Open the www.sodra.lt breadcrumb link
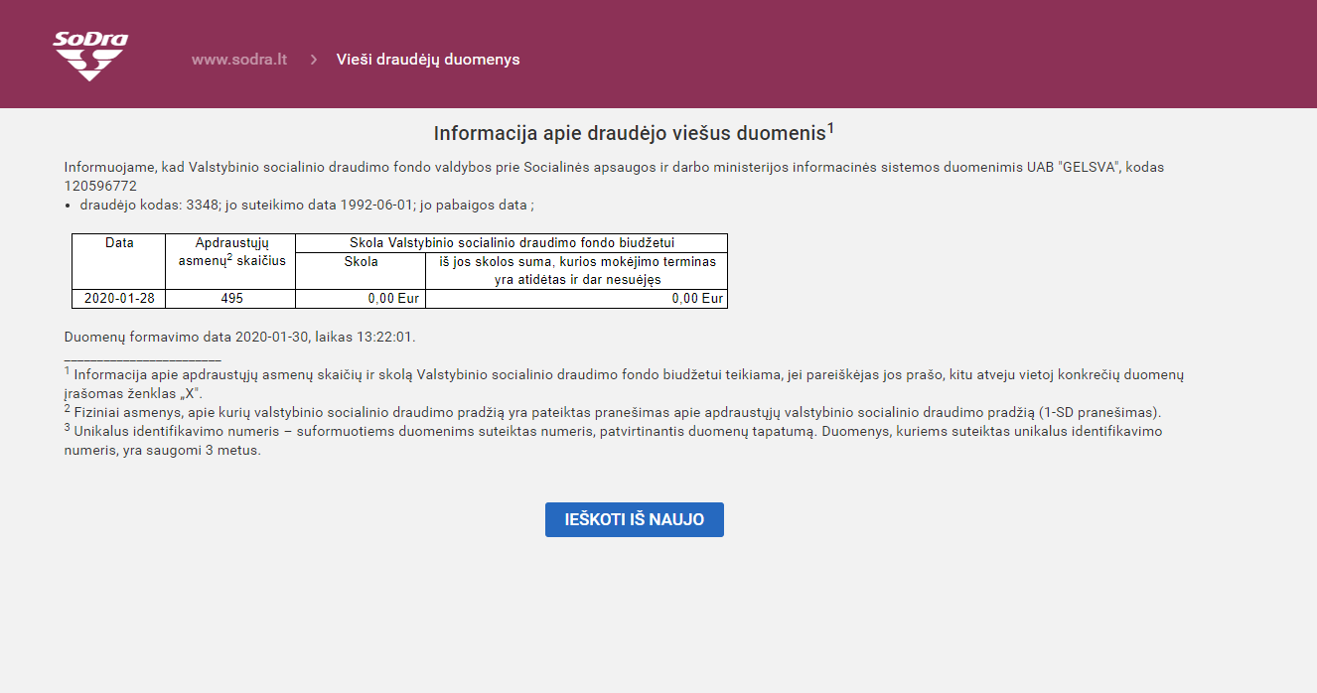 click(x=239, y=60)
